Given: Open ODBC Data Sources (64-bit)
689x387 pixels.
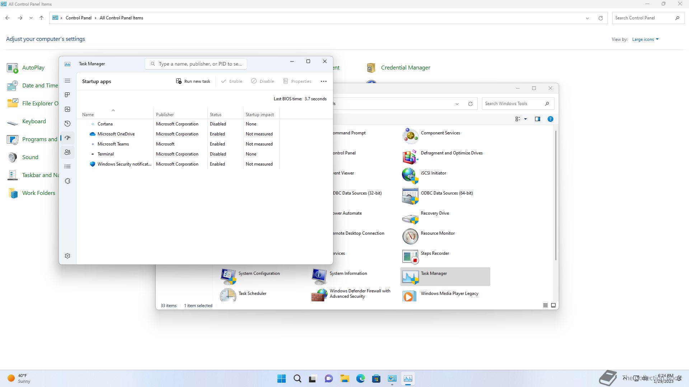Looking at the screenshot, I should point(445,196).
